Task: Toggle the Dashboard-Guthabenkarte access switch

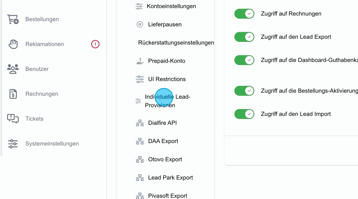Action: tap(244, 60)
